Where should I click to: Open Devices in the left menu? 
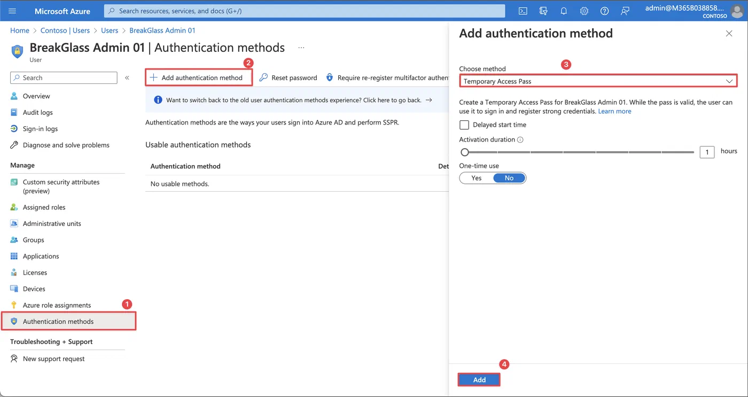pos(34,289)
